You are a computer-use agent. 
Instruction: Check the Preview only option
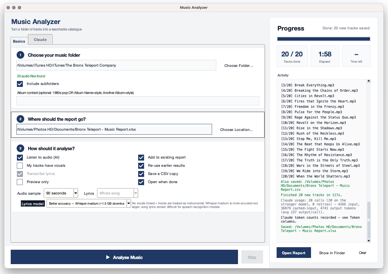coord(20,182)
